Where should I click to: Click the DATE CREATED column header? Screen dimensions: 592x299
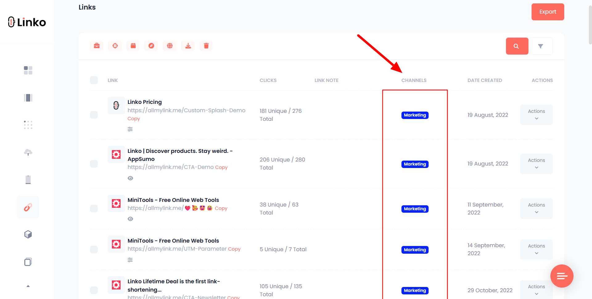pyautogui.click(x=485, y=80)
